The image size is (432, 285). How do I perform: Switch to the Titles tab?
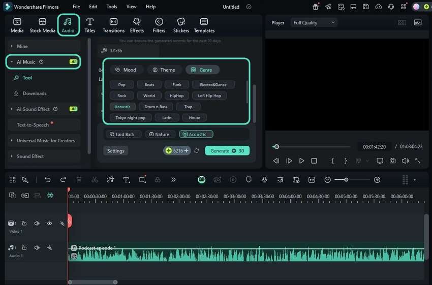[x=90, y=25]
